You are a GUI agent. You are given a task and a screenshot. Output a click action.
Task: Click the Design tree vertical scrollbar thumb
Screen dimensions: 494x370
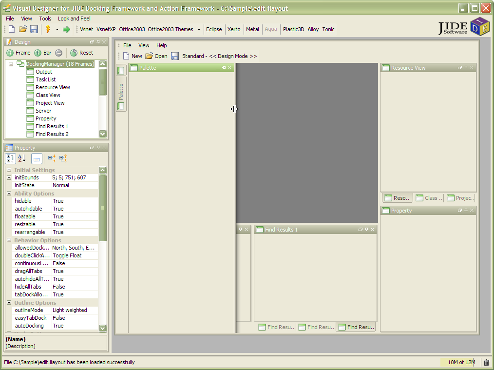tap(102, 81)
